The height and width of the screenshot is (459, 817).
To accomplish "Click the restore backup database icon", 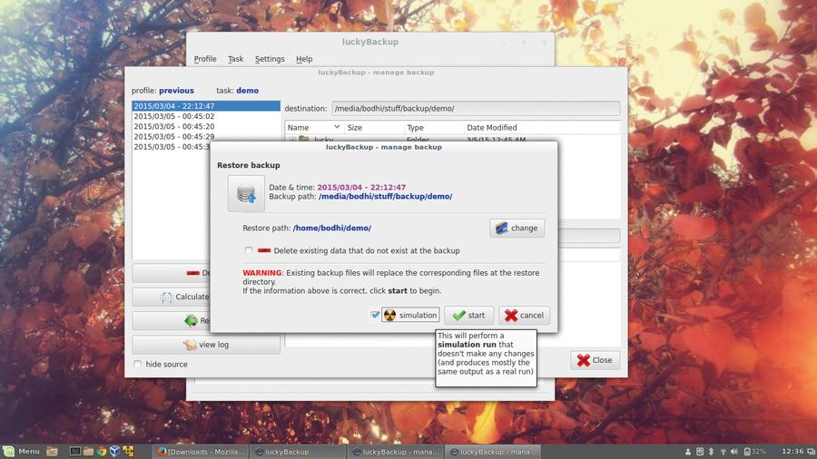I will pos(246,193).
